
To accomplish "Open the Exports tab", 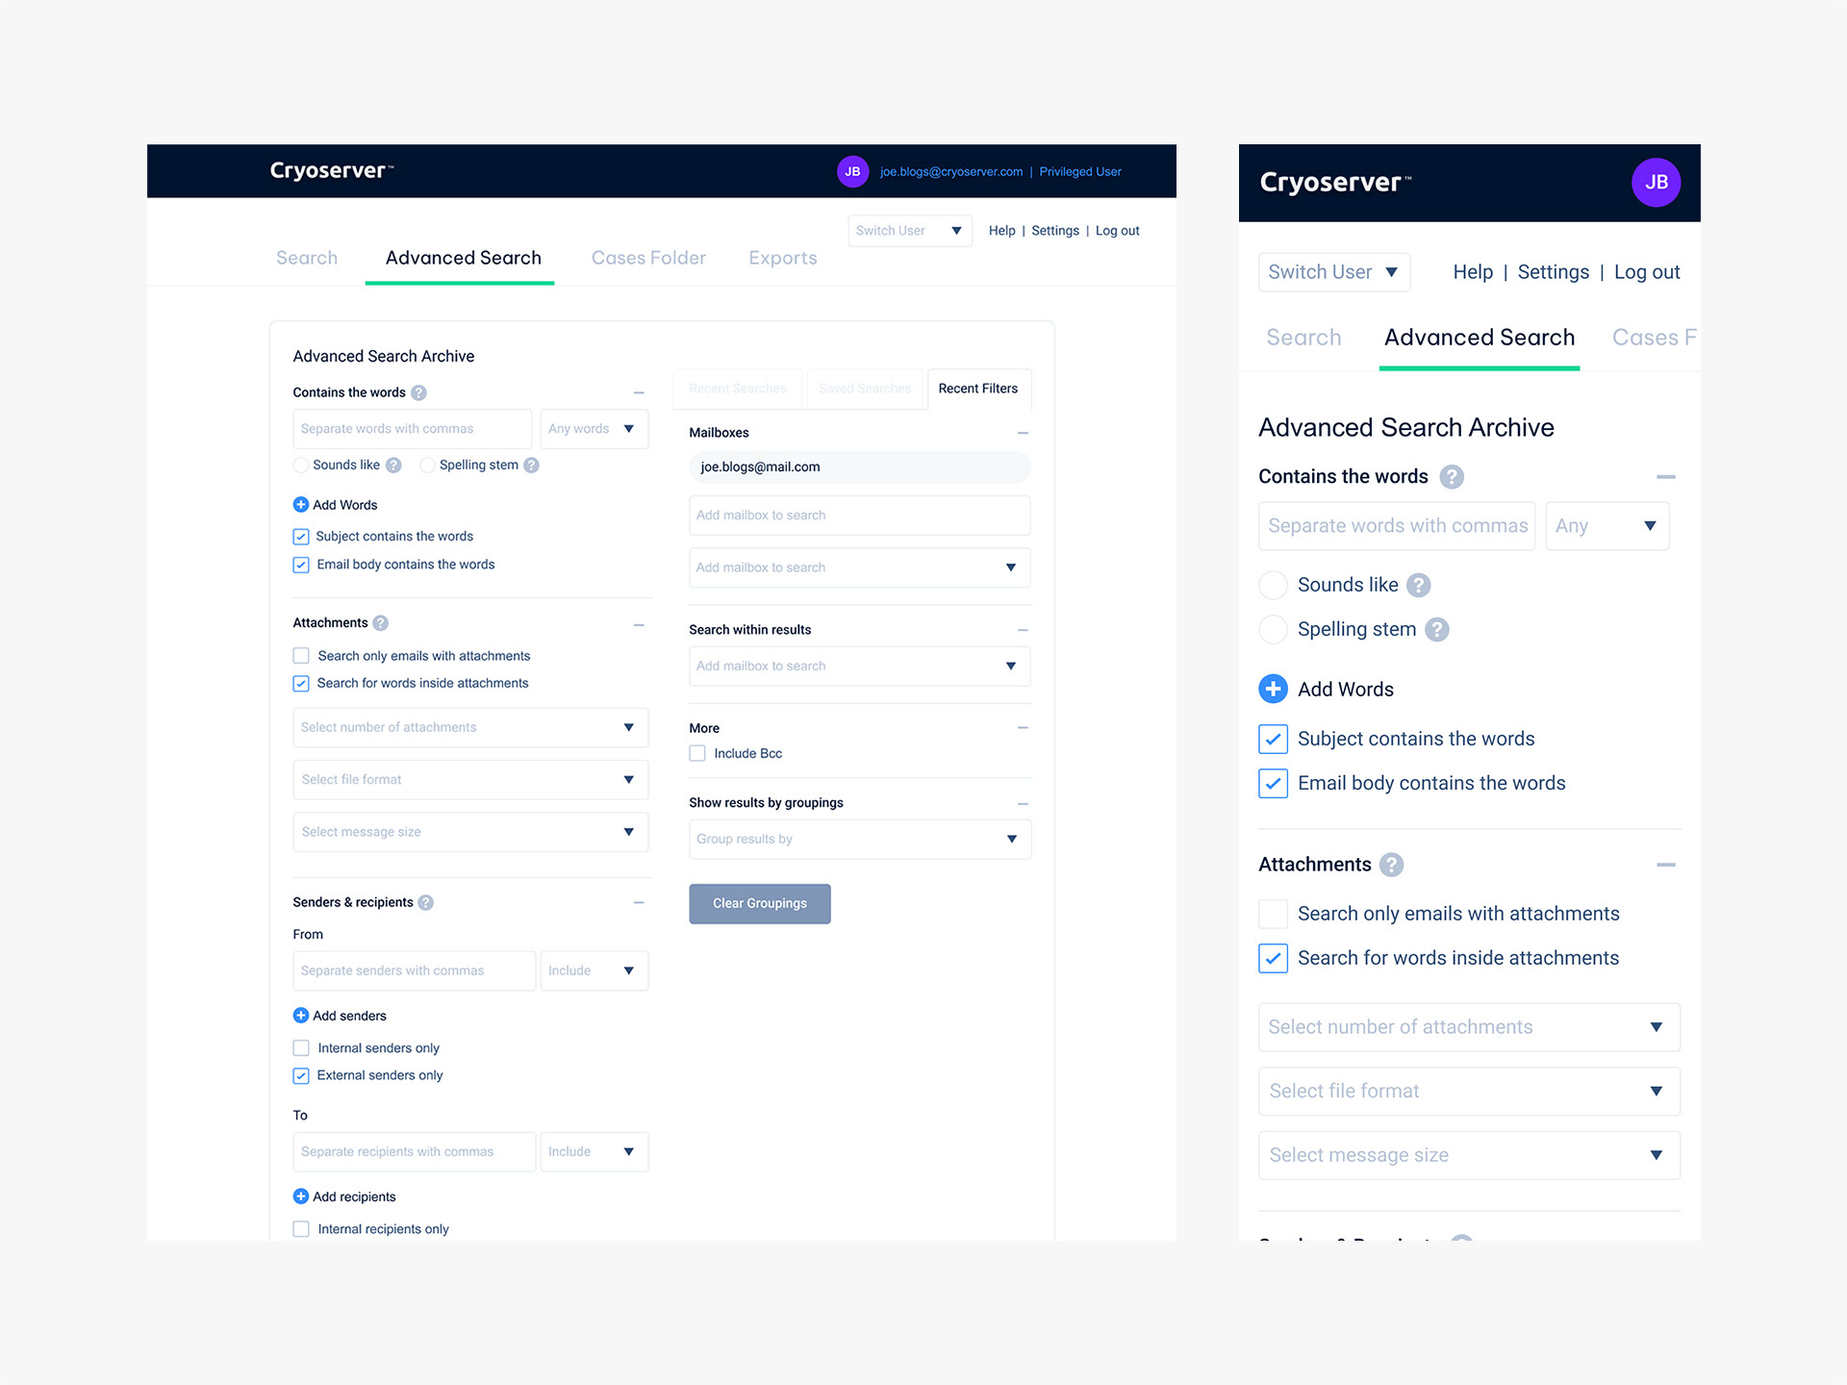I will click(783, 258).
